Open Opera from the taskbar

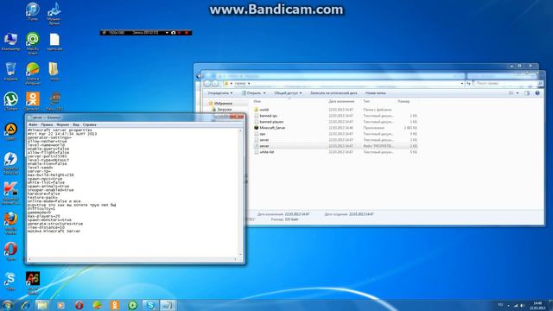tap(79, 305)
